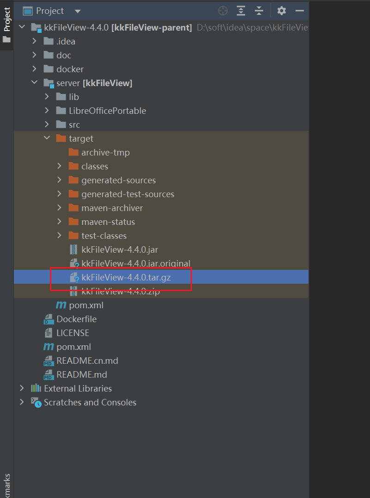Select the archive-tmp folder name
This screenshot has height=498, width=370.
click(x=105, y=152)
